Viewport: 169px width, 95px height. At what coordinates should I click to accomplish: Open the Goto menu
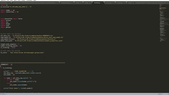point(15,0)
